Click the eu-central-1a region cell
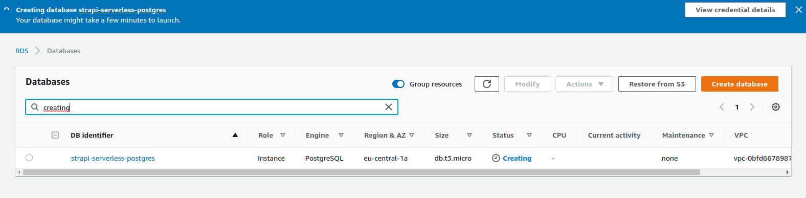The width and height of the screenshot is (806, 198). click(x=386, y=158)
